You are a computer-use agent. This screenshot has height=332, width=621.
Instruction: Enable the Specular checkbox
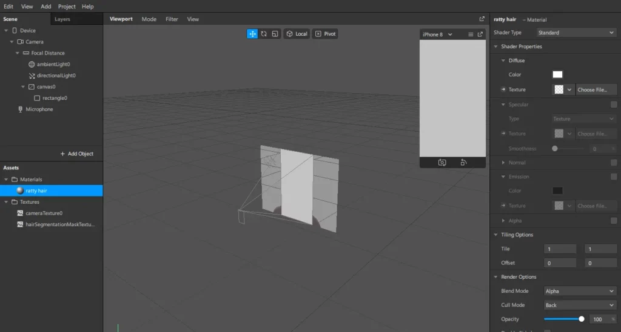click(x=614, y=105)
